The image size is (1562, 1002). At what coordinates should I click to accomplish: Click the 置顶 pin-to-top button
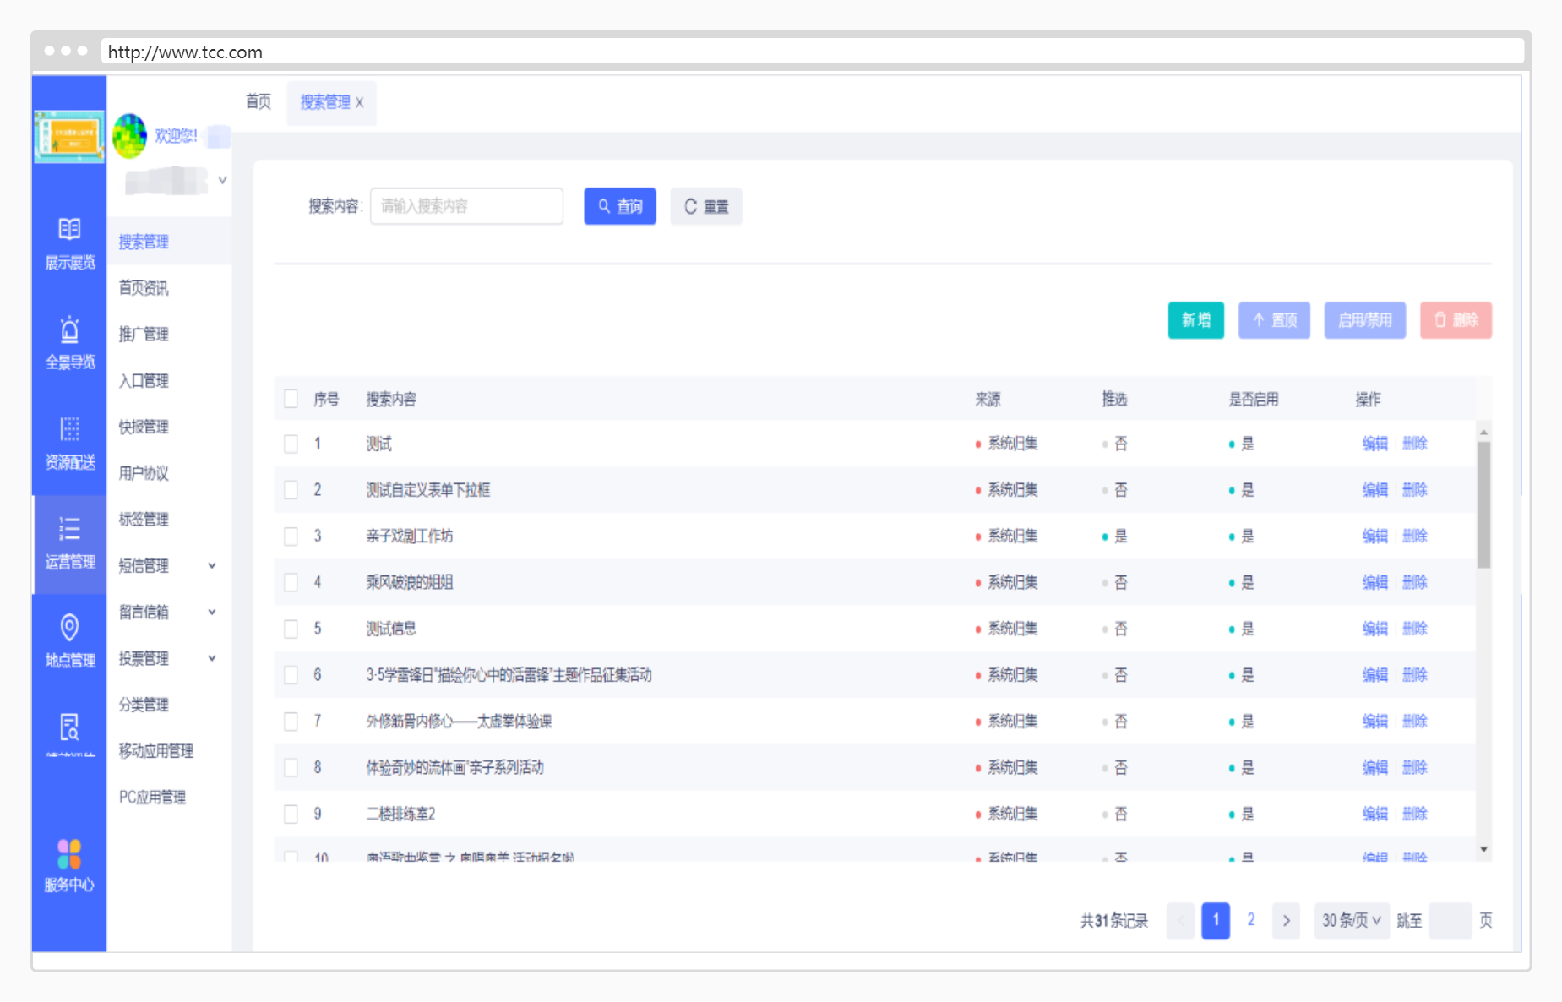coord(1274,320)
